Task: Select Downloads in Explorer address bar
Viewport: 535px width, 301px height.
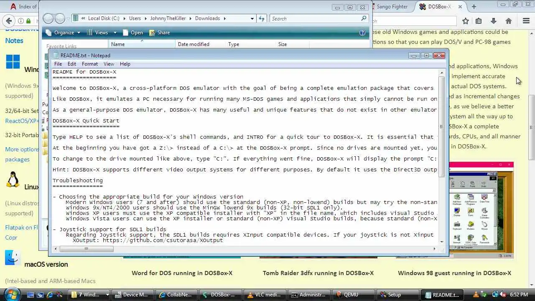Action: (x=207, y=18)
